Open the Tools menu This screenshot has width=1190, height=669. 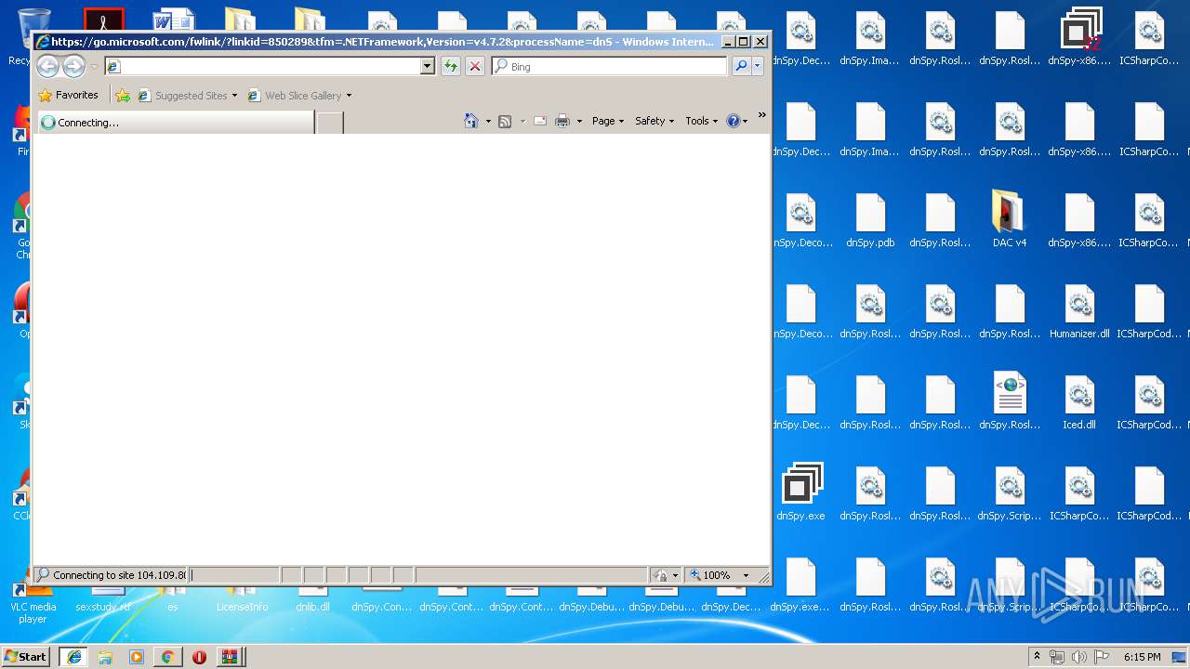[x=702, y=121]
